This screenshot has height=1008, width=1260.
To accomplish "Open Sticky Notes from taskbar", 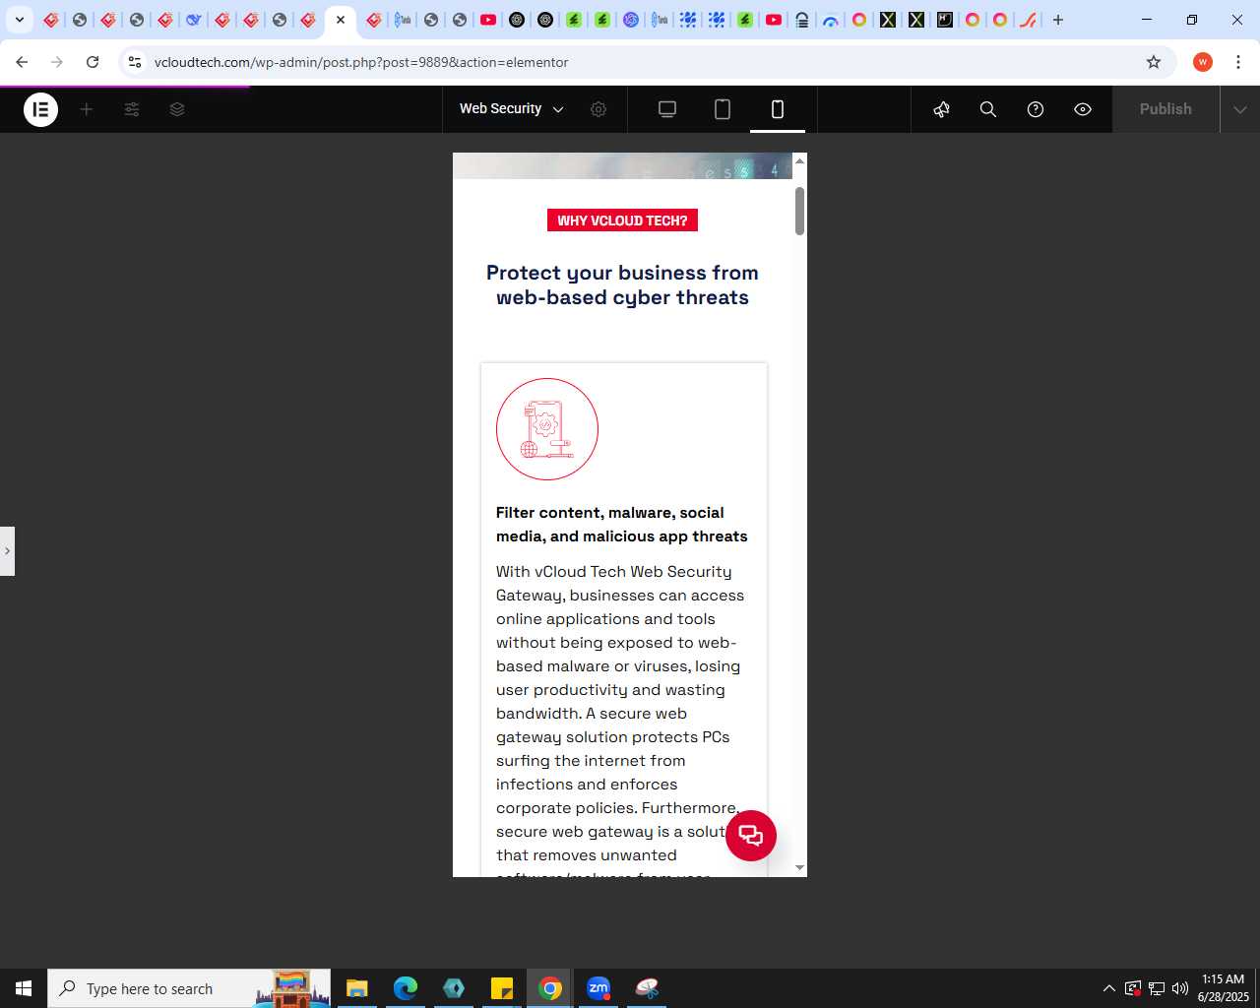I will click(502, 988).
